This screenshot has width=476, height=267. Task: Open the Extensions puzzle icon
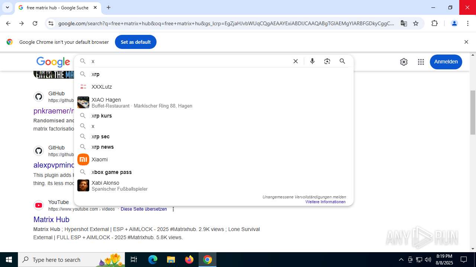[434, 23]
